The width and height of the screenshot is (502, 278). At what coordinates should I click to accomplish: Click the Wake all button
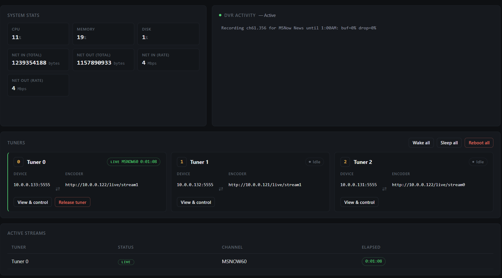pyautogui.click(x=421, y=143)
